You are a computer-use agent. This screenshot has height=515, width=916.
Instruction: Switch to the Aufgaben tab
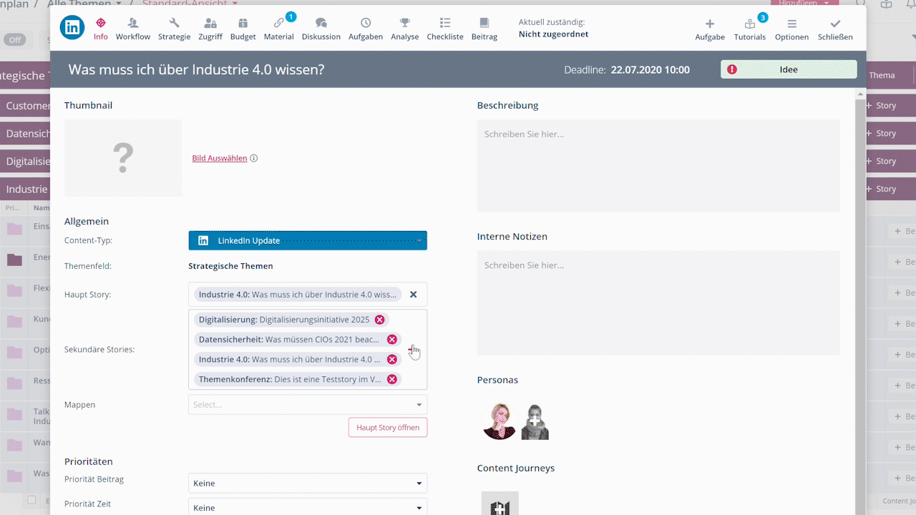(x=365, y=29)
